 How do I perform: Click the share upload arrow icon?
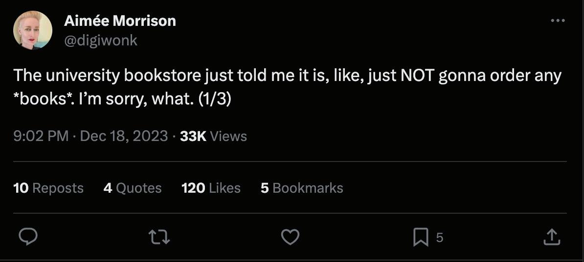(x=551, y=237)
